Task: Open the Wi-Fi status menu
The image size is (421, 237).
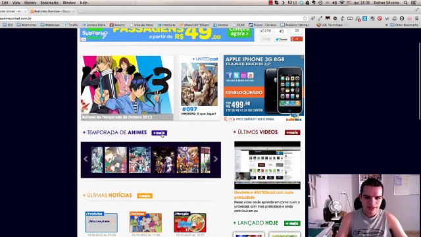Action: (341, 3)
